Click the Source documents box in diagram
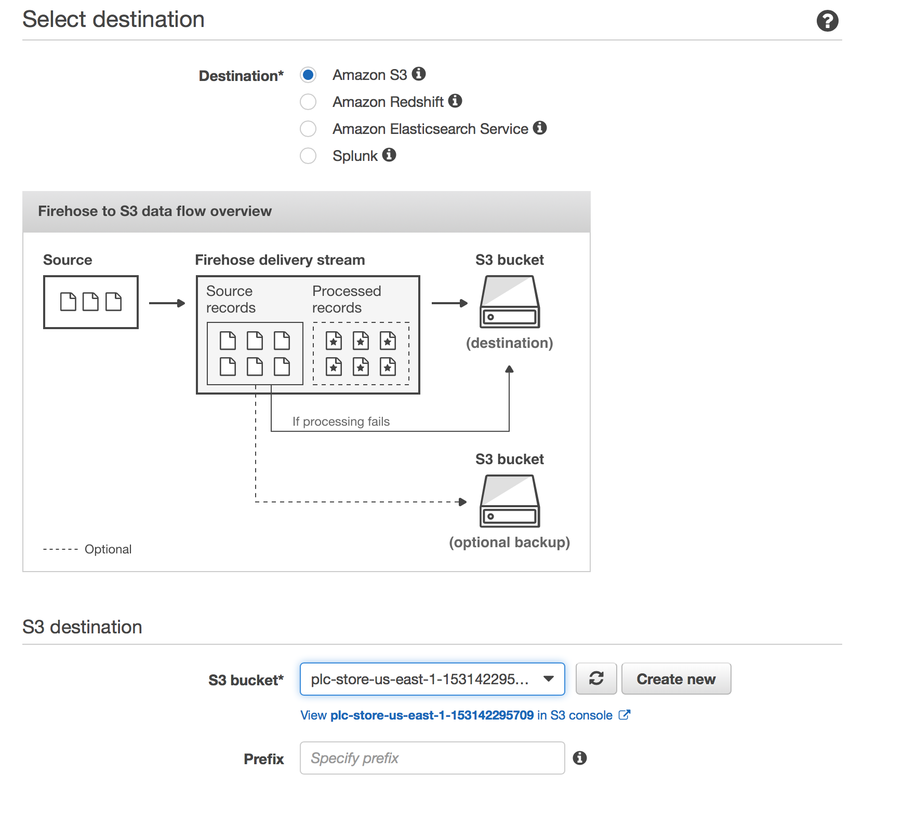 pos(91,302)
